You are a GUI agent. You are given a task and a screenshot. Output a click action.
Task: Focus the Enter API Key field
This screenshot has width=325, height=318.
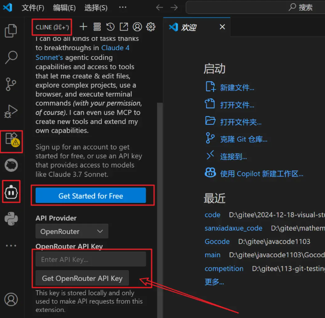point(91,259)
